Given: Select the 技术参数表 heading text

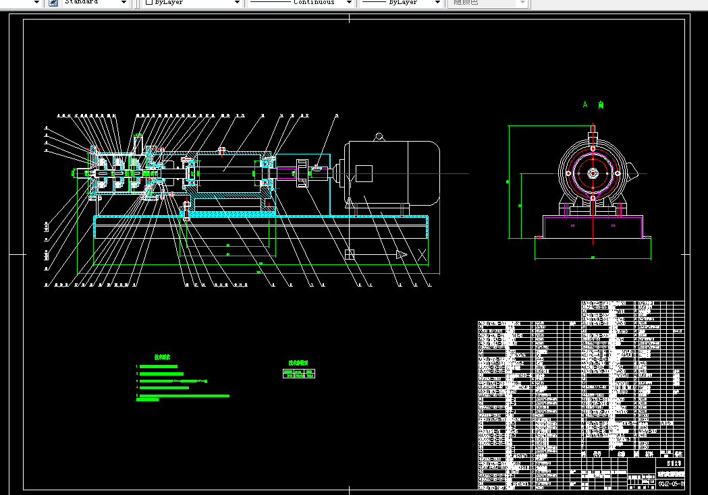Looking at the screenshot, I should coord(298,363).
